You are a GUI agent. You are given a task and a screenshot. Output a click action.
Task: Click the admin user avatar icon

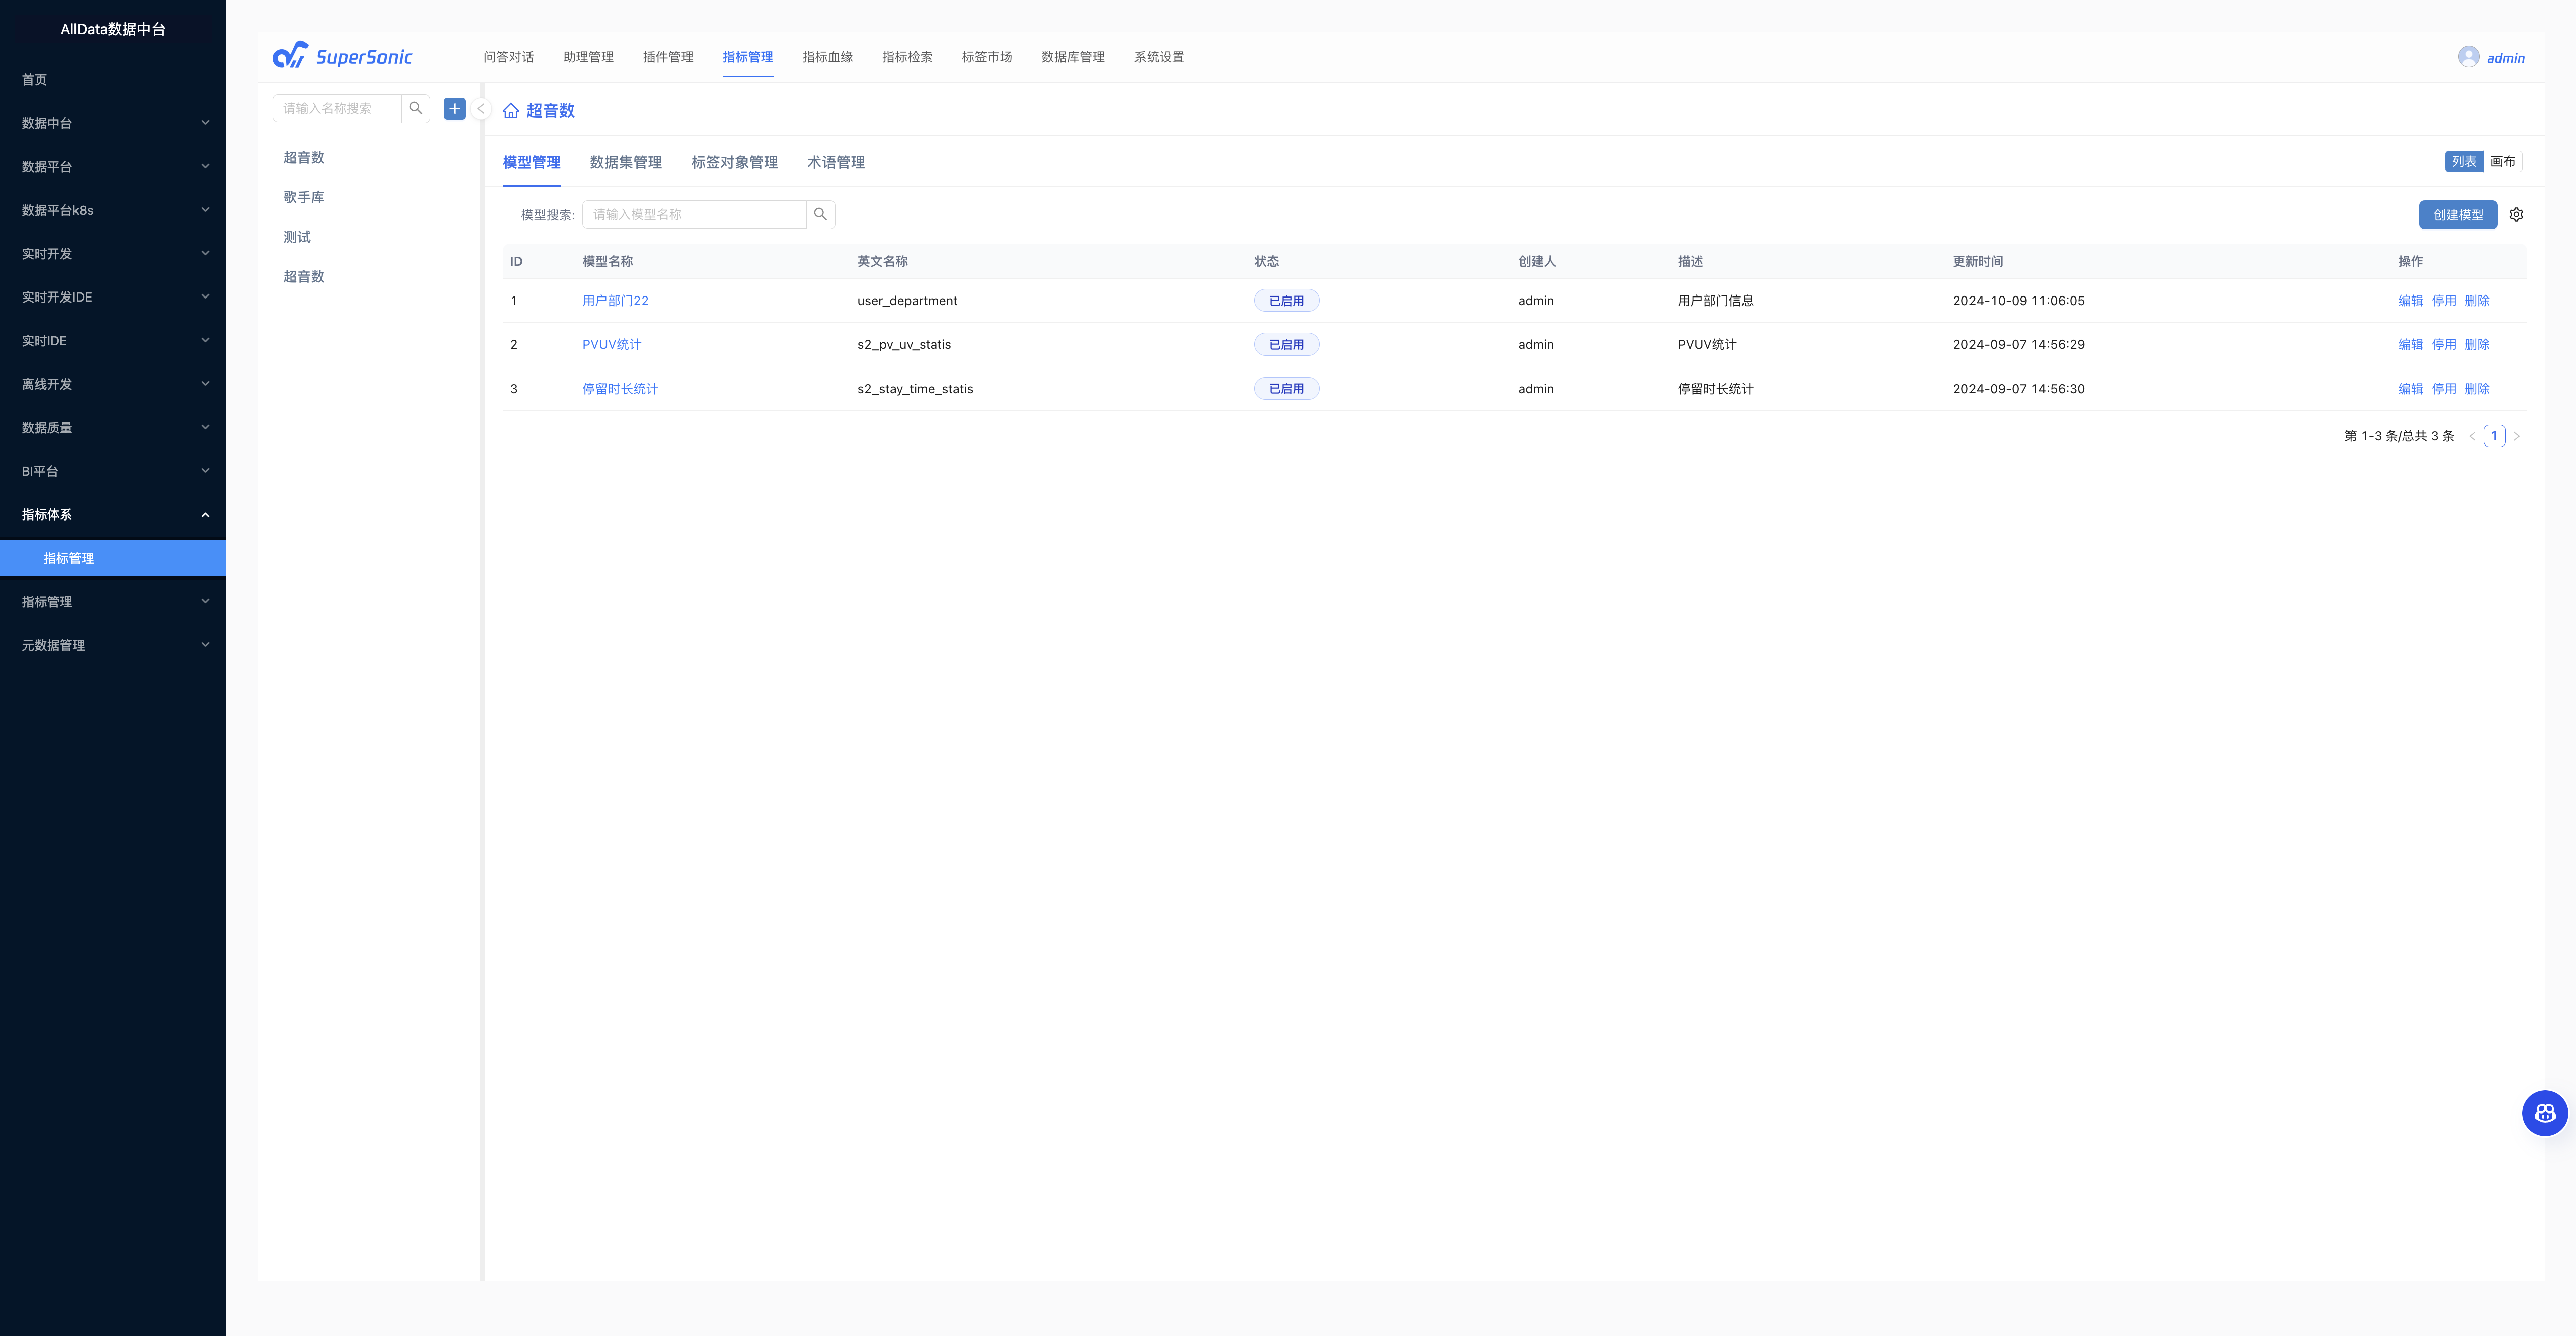2469,57
